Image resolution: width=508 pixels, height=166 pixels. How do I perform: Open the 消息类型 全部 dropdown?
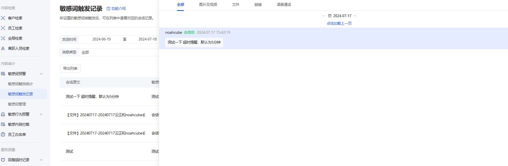(119, 52)
